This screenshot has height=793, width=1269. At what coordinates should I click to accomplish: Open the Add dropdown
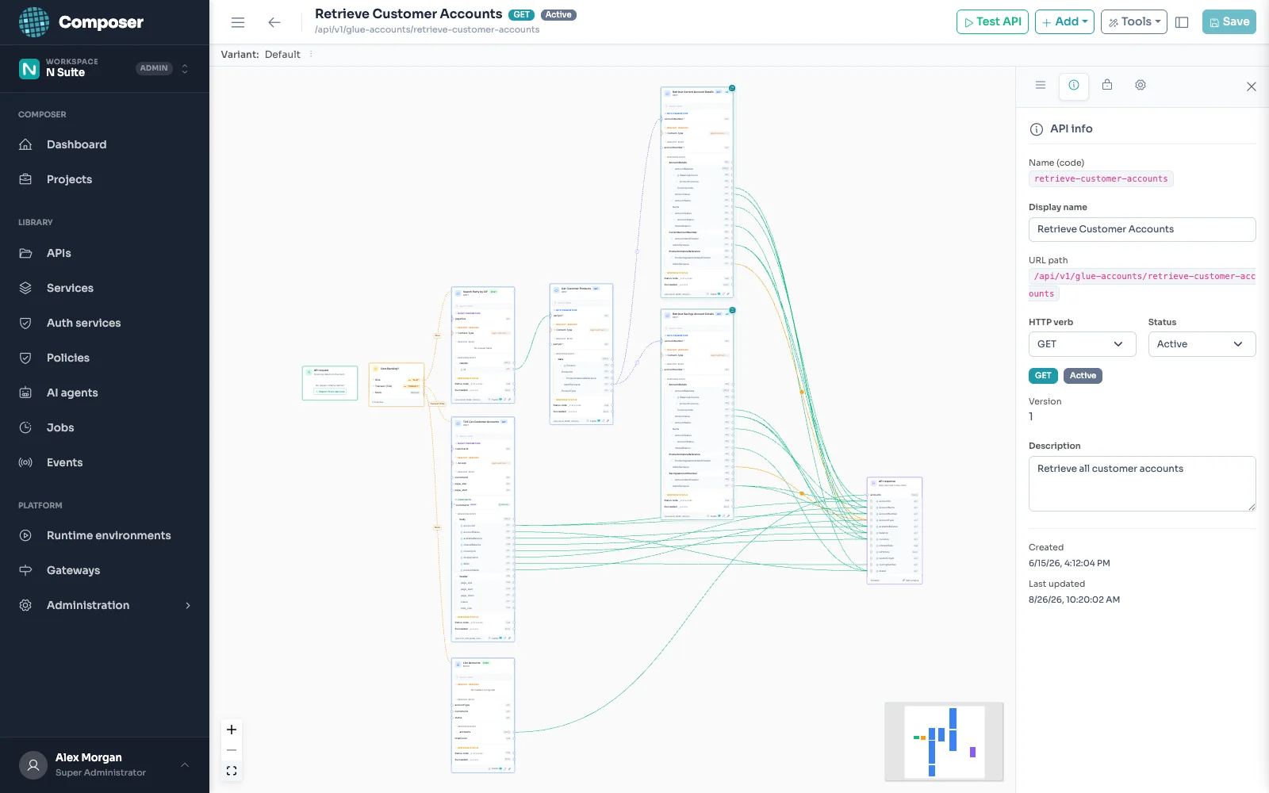(x=1064, y=22)
